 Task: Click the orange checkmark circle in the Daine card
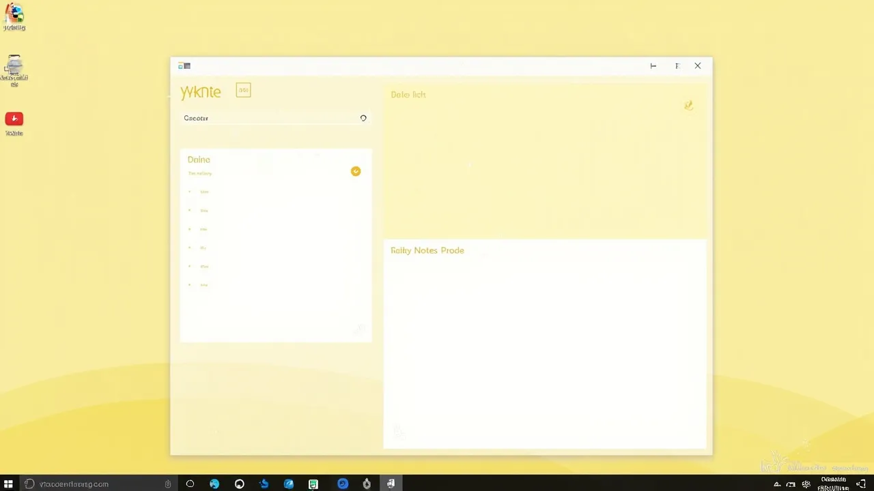[356, 171]
